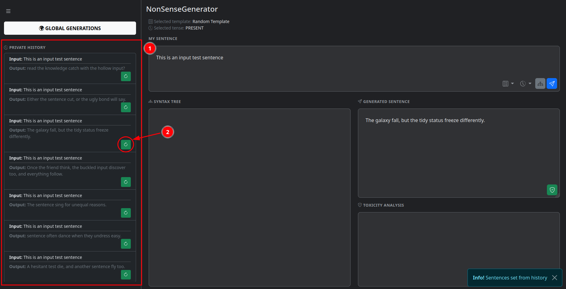This screenshot has height=289, width=566.
Task: Reload 'The sentence sing for unequal reasons' entry
Action: point(126,213)
